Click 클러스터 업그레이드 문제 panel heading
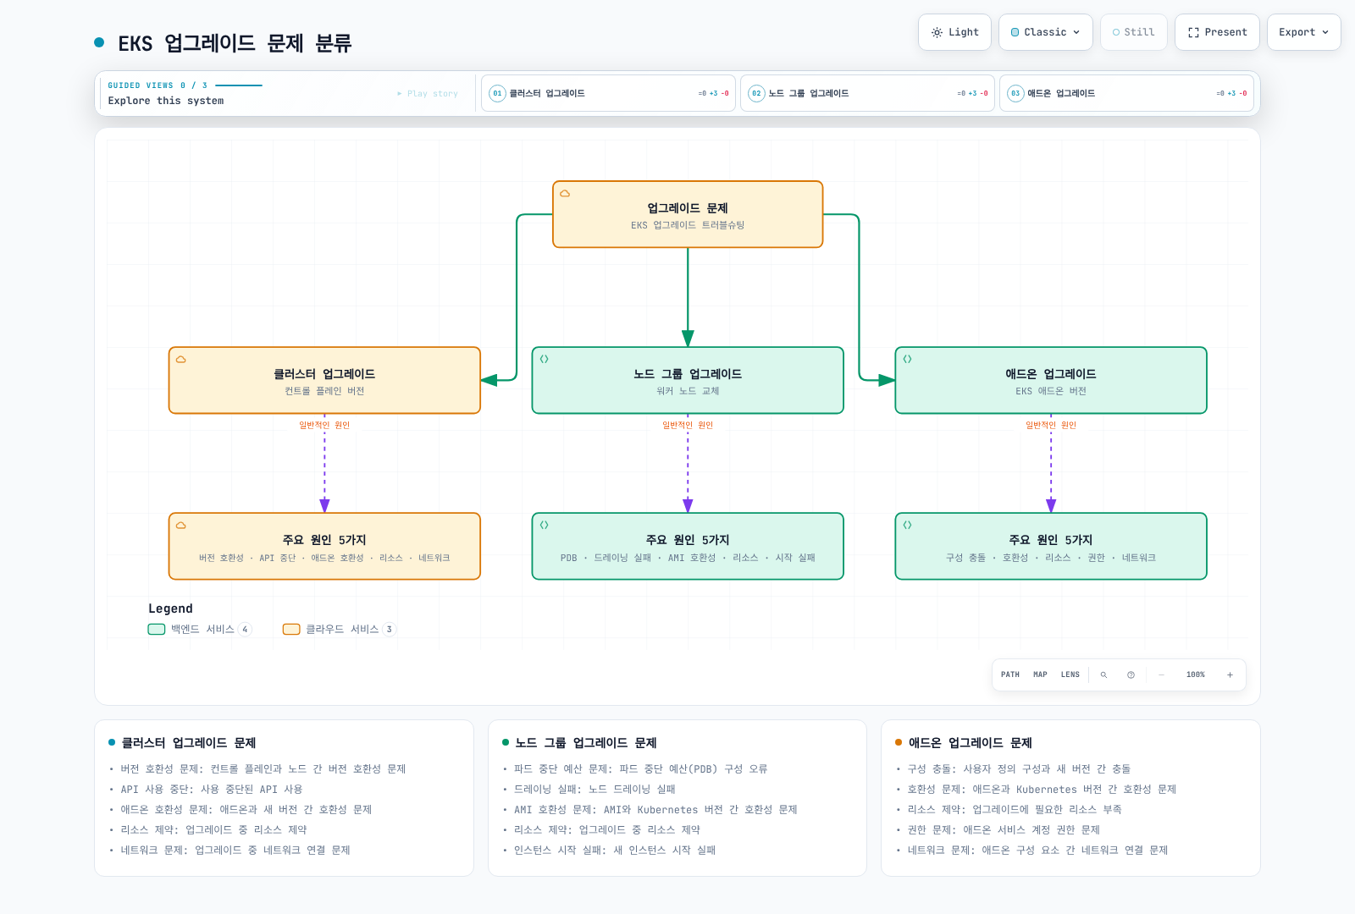Image resolution: width=1355 pixels, height=914 pixels. [189, 743]
